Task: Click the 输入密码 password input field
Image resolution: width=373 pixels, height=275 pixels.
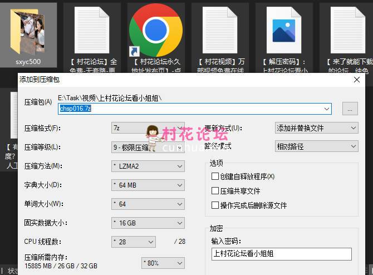Action: pyautogui.click(x=281, y=254)
